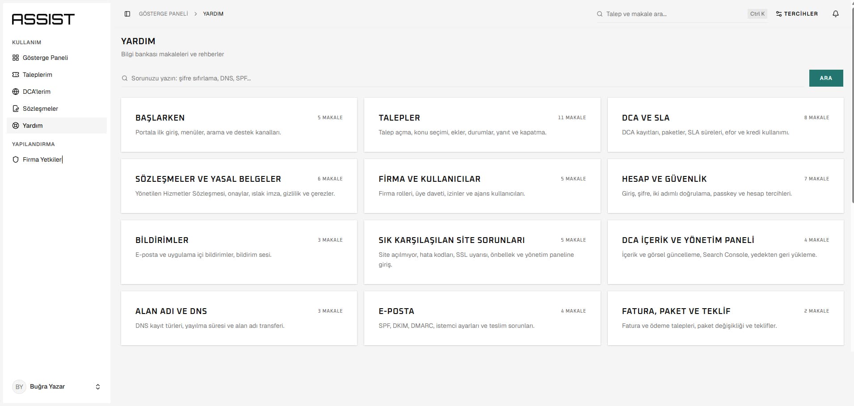The width and height of the screenshot is (854, 406).
Task: Click the Firma Yetkiler shield icon
Action: [x=16, y=159]
